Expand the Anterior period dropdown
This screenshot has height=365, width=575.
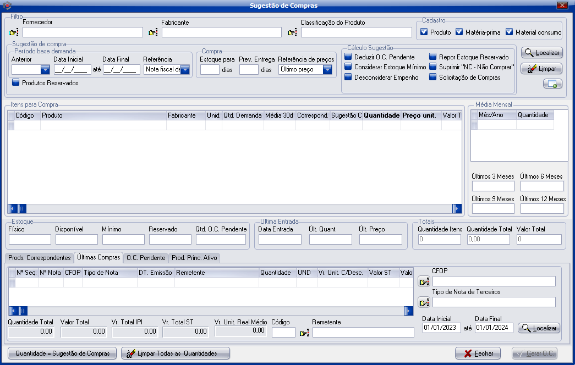[45, 69]
